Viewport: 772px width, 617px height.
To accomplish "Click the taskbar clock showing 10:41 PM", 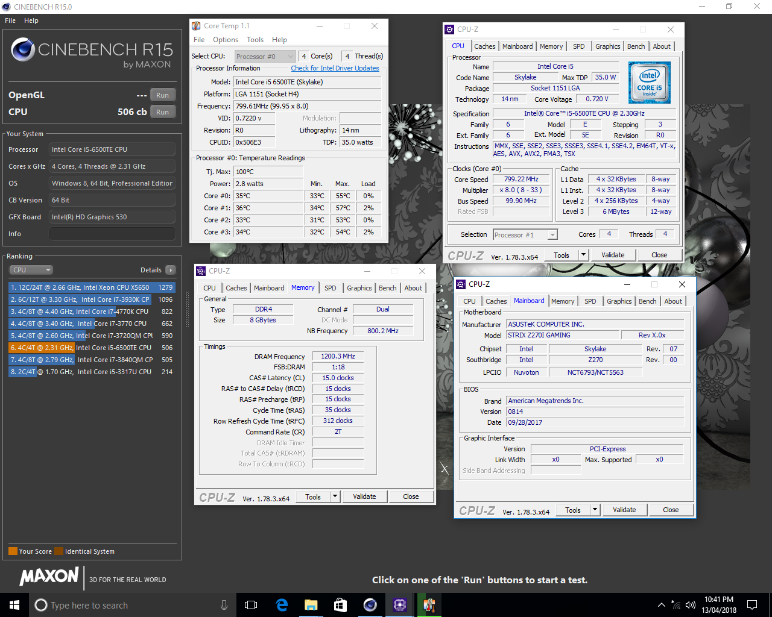I will (719, 605).
